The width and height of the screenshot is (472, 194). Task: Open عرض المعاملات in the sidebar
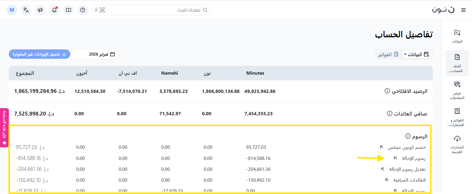[457, 91]
